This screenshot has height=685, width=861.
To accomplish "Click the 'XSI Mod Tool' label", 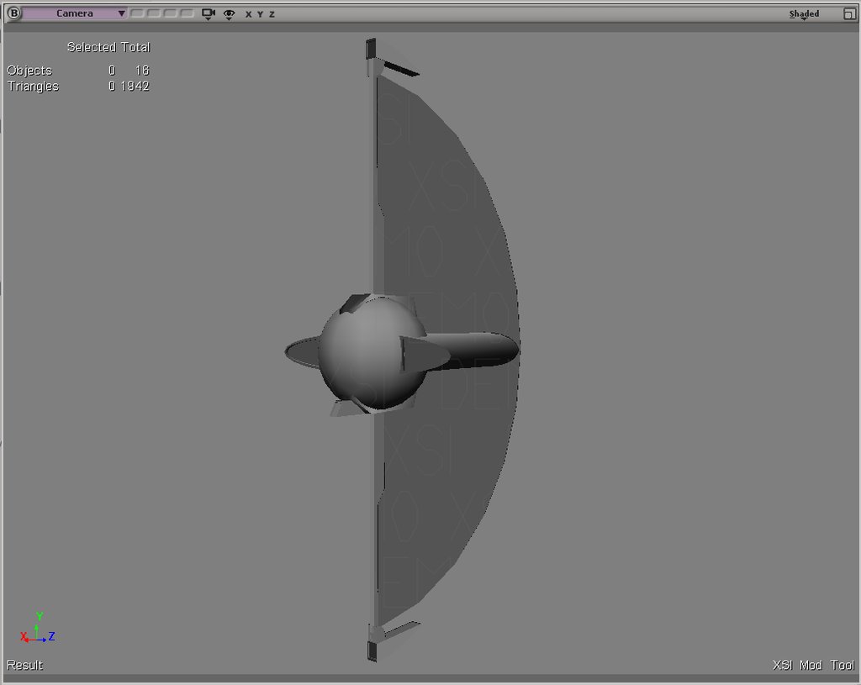I will click(813, 665).
